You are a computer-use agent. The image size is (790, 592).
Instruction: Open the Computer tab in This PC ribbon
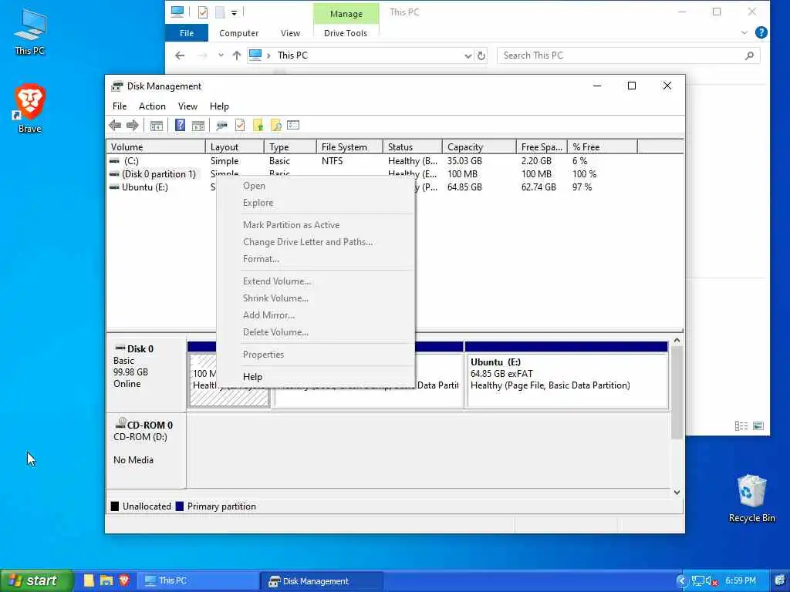pos(239,33)
